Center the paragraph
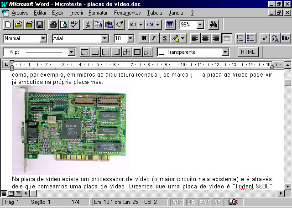 coord(205,38)
